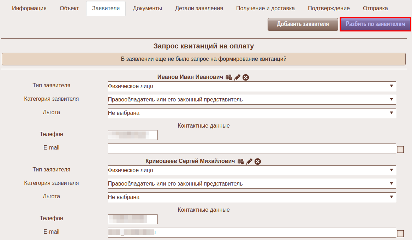Focus the Телефон field for Иванов

pyautogui.click(x=132, y=135)
